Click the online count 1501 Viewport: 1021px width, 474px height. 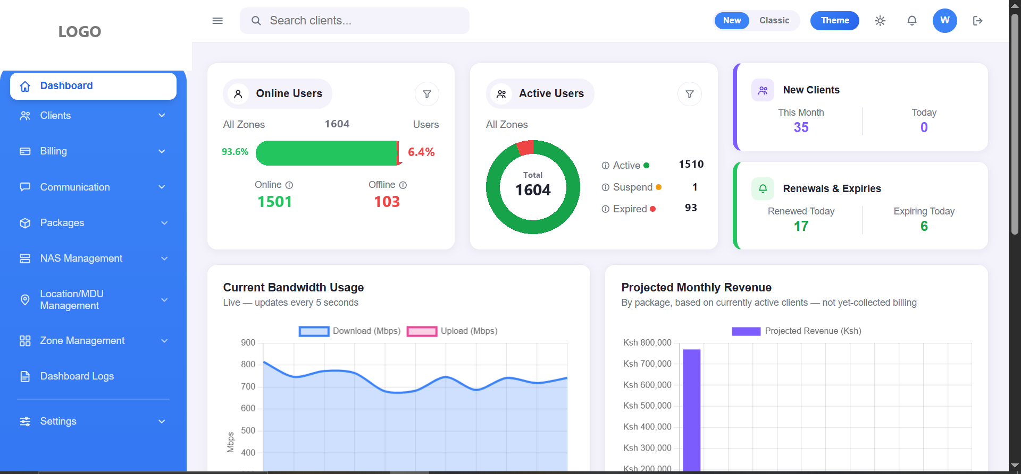275,202
